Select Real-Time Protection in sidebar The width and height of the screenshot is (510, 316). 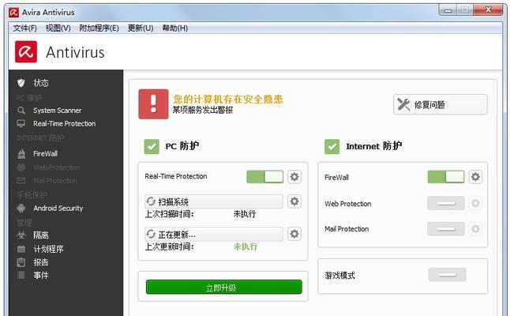(x=65, y=124)
